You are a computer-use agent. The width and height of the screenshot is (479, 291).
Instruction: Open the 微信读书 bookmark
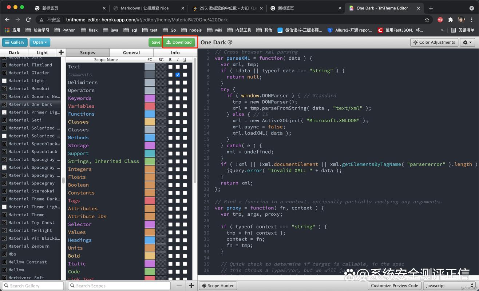(300, 30)
